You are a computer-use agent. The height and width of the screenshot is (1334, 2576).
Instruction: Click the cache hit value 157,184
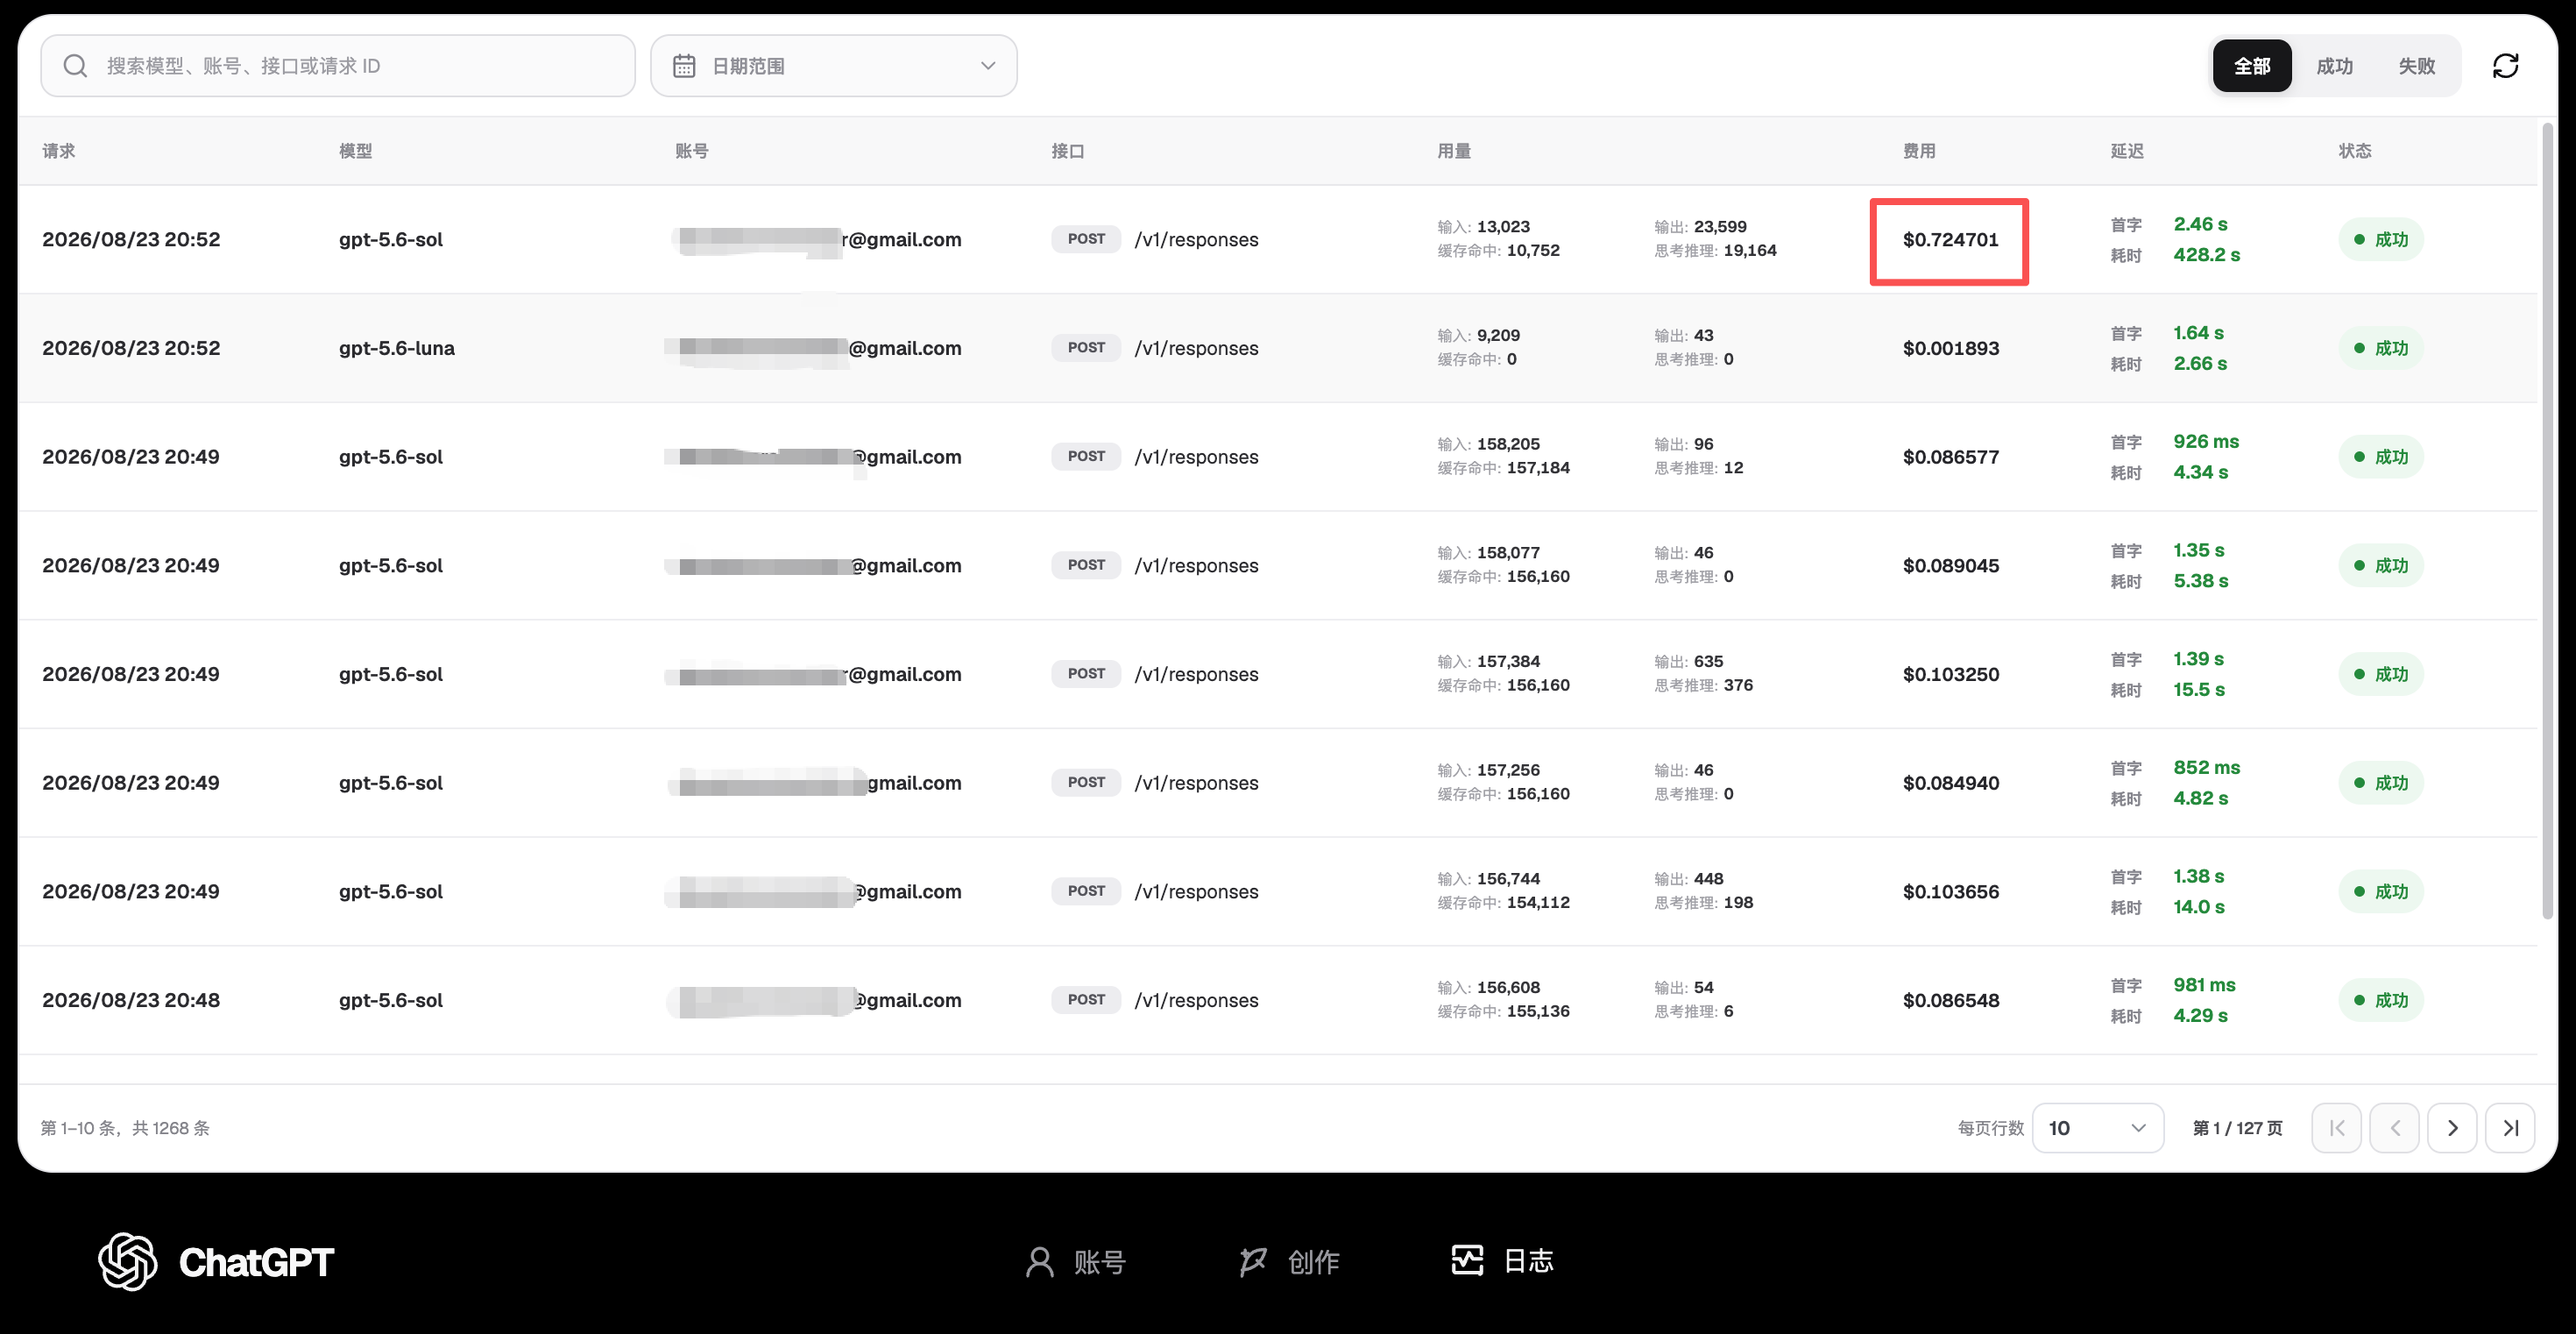pyautogui.click(x=1538, y=468)
